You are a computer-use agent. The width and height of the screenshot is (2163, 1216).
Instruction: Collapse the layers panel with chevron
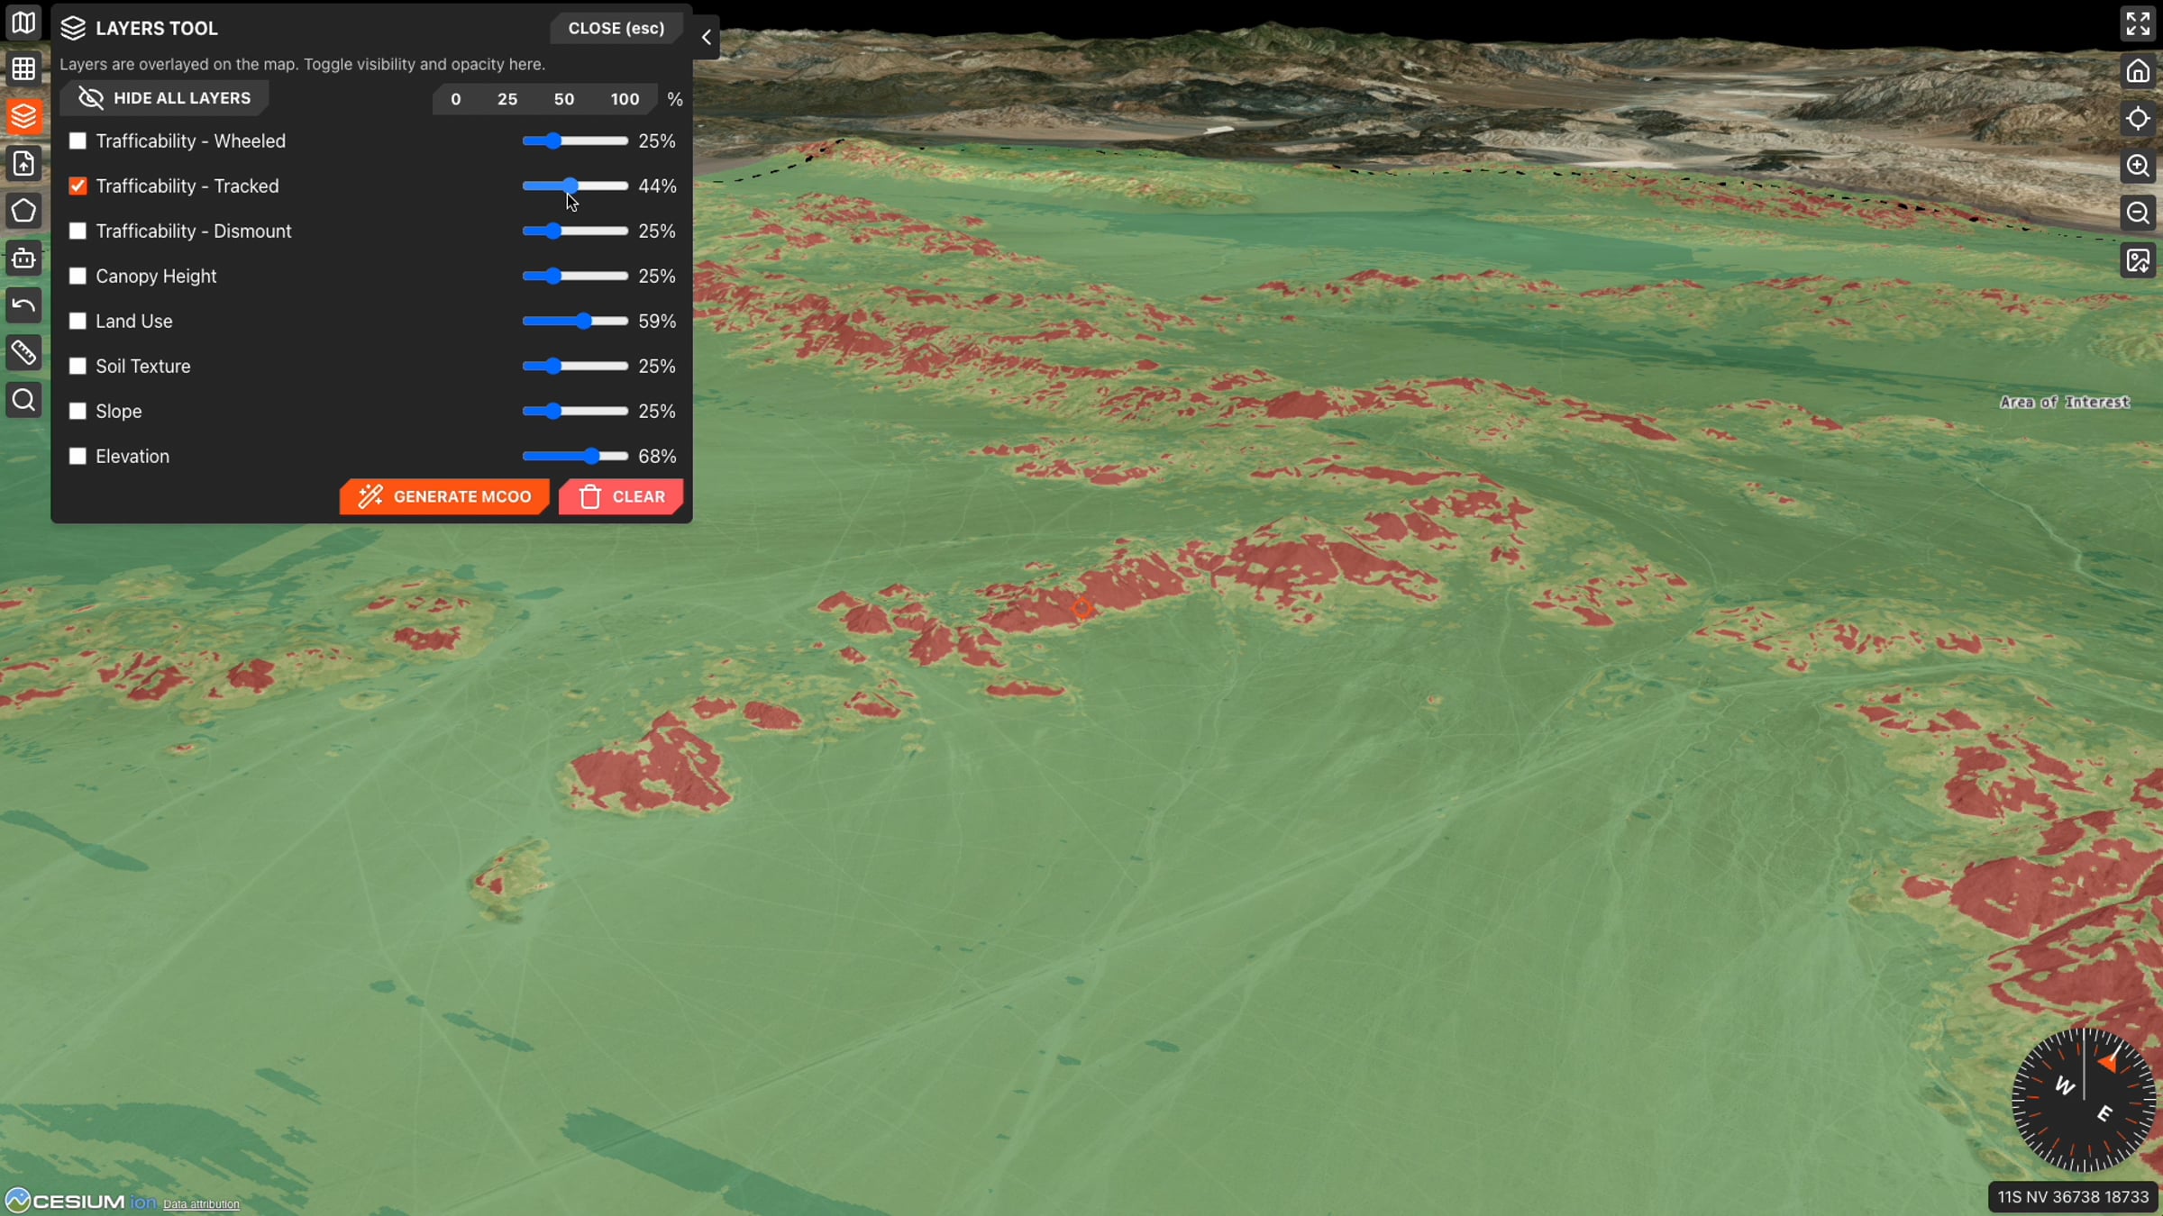pos(707,37)
